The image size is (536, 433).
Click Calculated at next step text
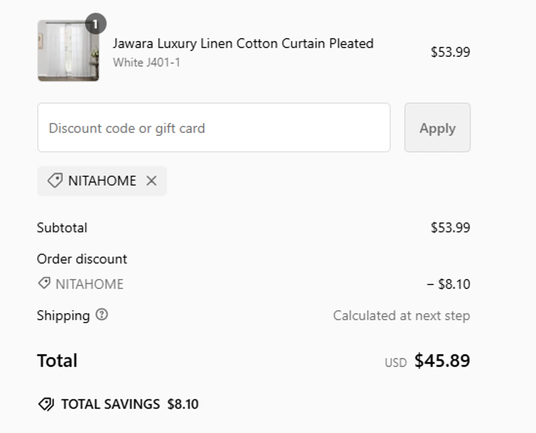(401, 316)
